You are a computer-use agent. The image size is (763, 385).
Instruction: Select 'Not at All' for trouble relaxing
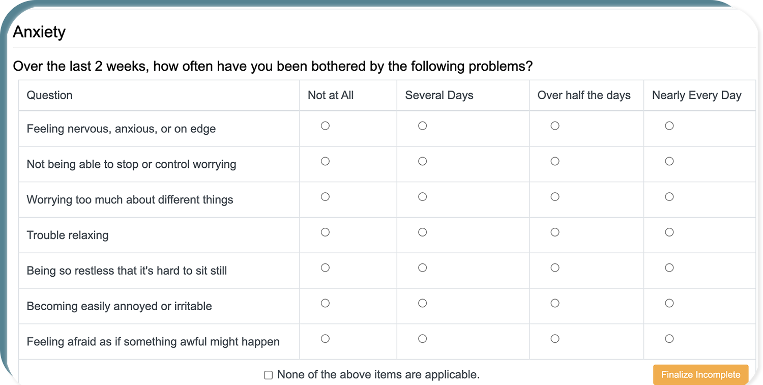[325, 232]
